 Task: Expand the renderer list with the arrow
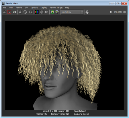pos(82,12)
